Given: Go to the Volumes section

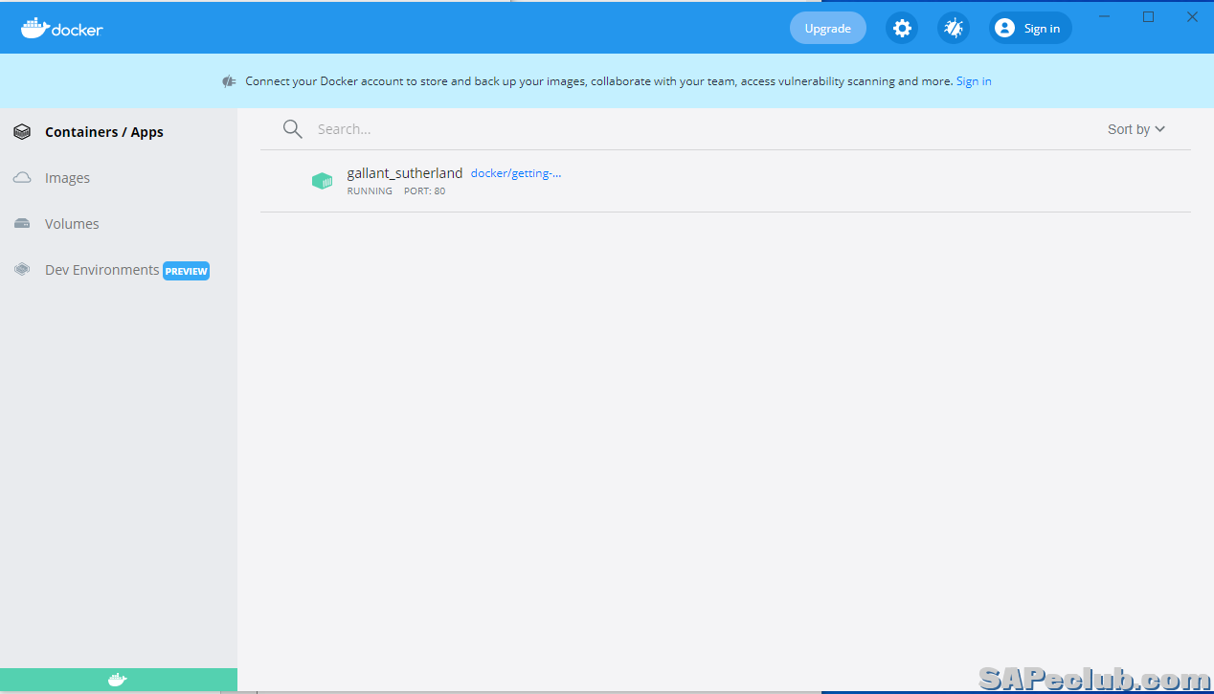Looking at the screenshot, I should 72,224.
